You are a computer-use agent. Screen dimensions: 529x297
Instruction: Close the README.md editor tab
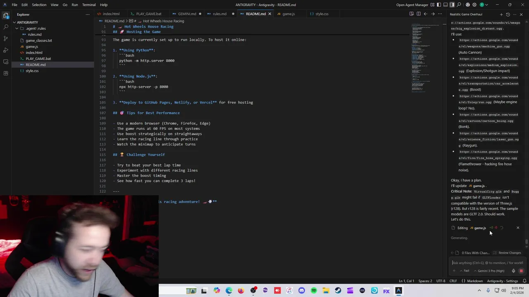(269, 14)
